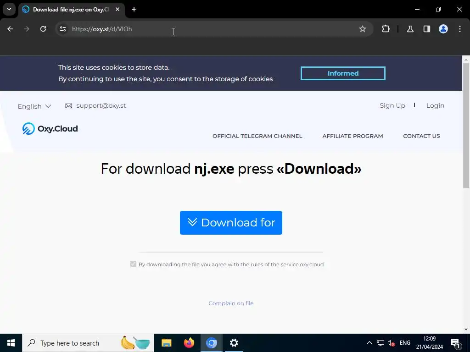Viewport: 470px width, 352px height.
Task: Close the Download file nj.exe tab
Action: 117,9
